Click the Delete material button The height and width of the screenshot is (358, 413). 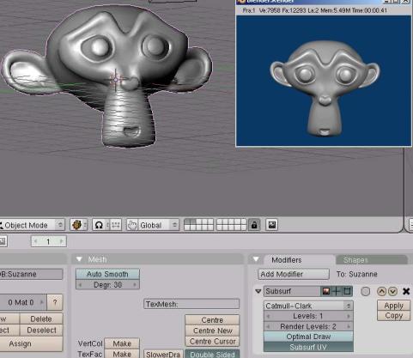(41, 319)
